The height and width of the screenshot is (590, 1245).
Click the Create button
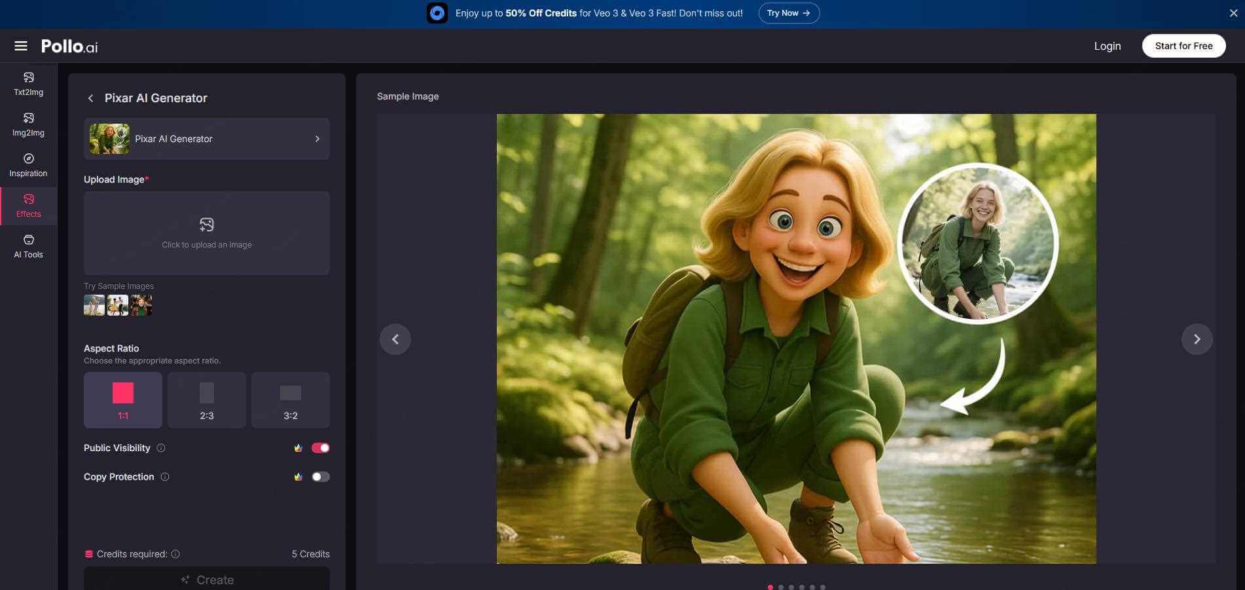tap(206, 580)
